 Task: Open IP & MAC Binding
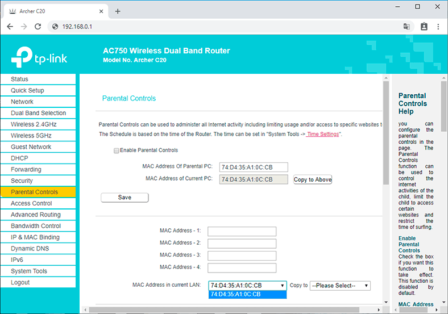coord(38,237)
